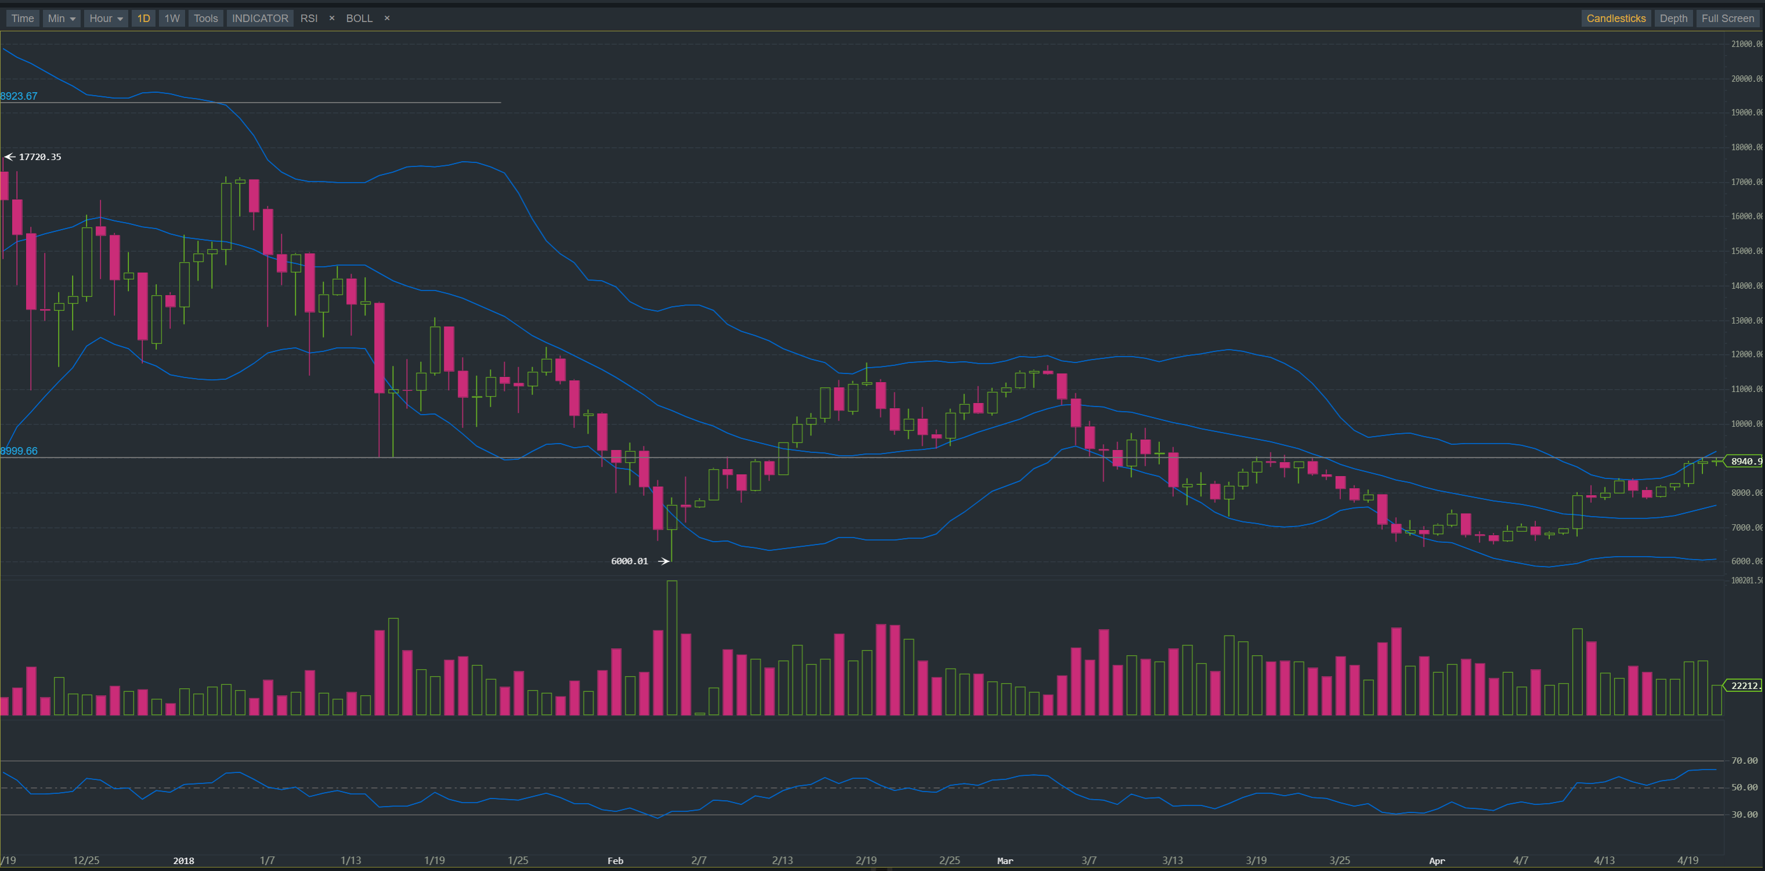This screenshot has width=1765, height=871.
Task: Remove the RSI indicator with its ×
Action: tap(332, 19)
